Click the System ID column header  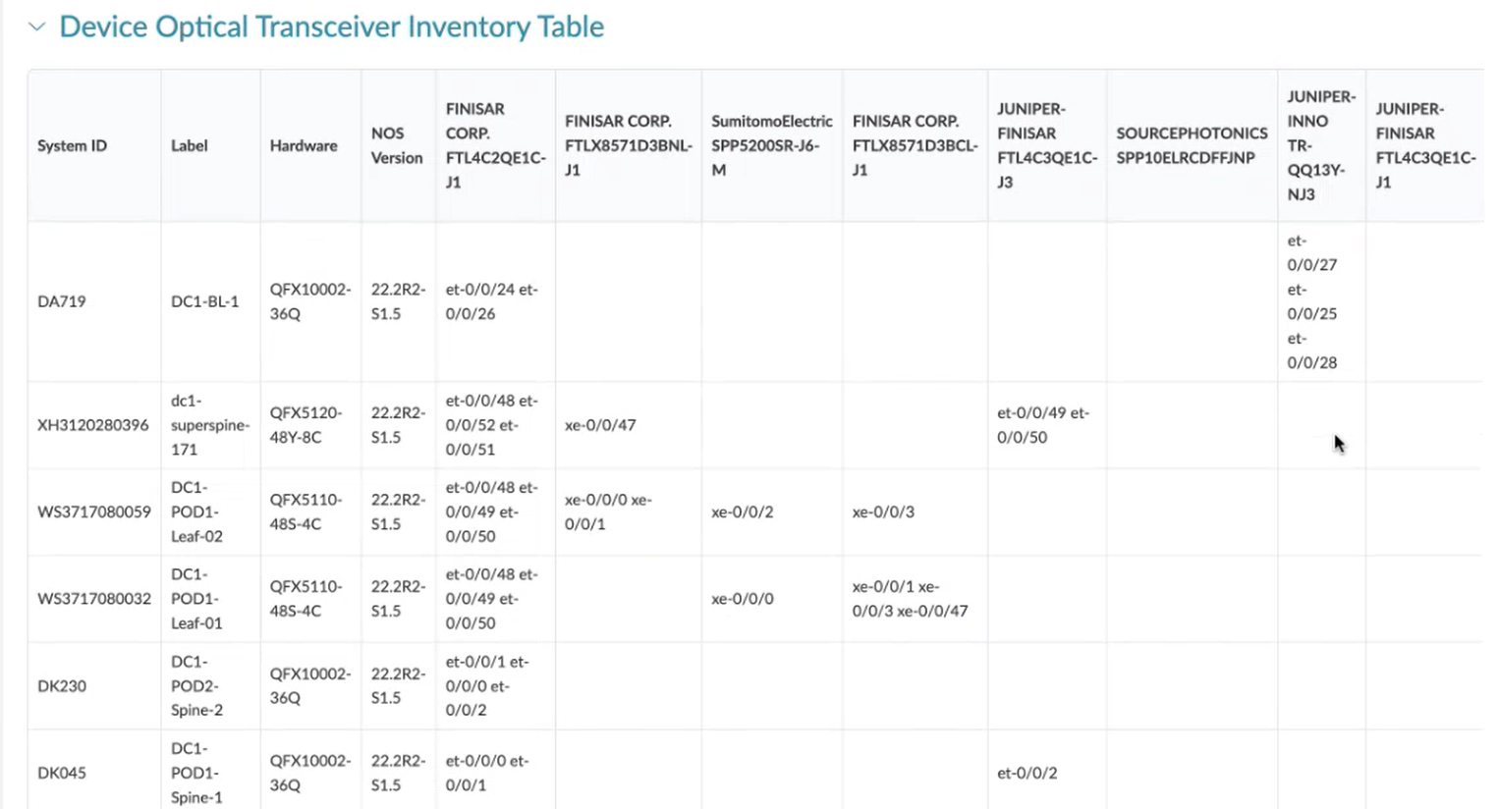coord(71,145)
